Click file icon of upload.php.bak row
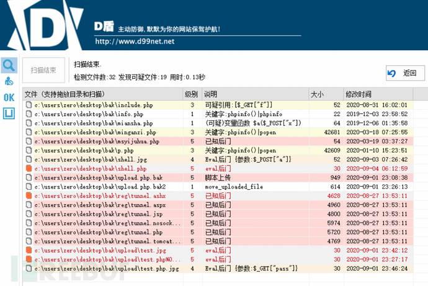Screen dimensions: 428x286 tap(29, 177)
